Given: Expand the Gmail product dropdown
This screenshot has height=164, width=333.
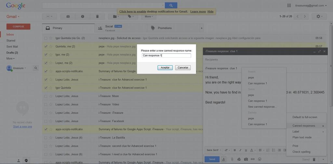Looking at the screenshot, I should point(13,17).
